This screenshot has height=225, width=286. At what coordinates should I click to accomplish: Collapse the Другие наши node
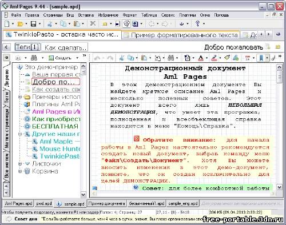pos(20,134)
